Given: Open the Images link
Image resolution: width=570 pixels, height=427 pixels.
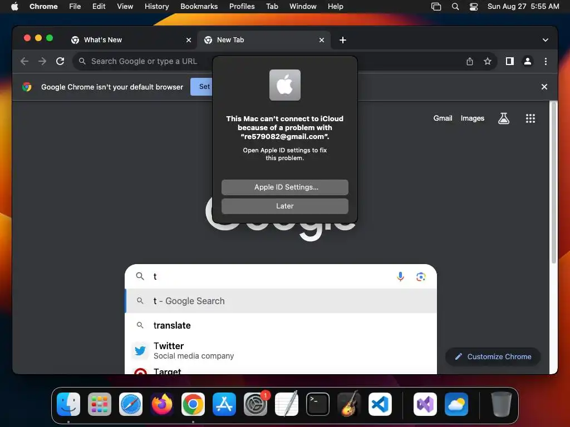Looking at the screenshot, I should [472, 118].
